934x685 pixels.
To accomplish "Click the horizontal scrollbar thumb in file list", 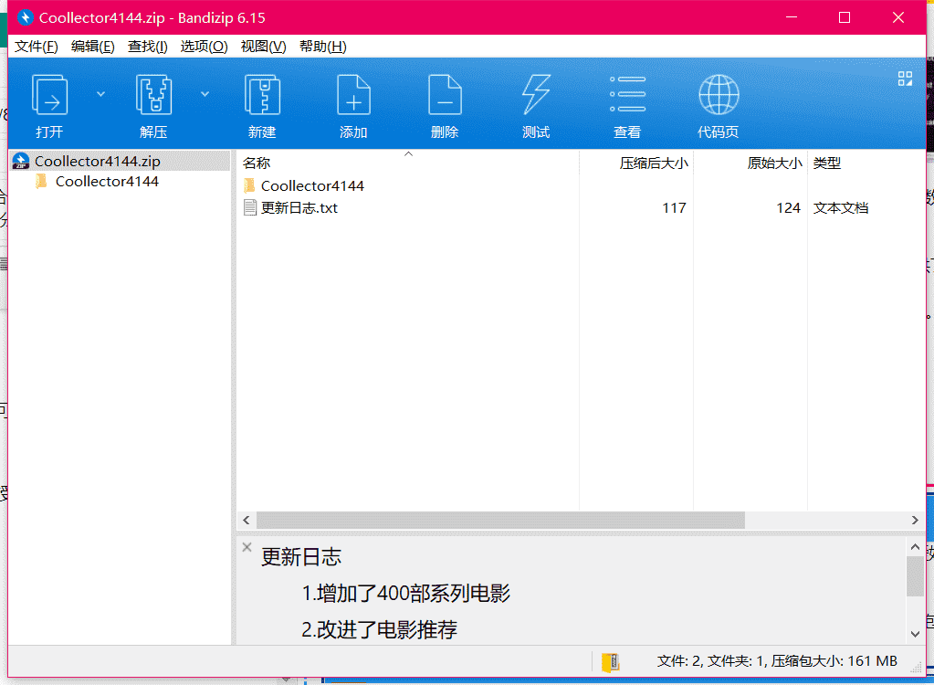I will click(500, 520).
